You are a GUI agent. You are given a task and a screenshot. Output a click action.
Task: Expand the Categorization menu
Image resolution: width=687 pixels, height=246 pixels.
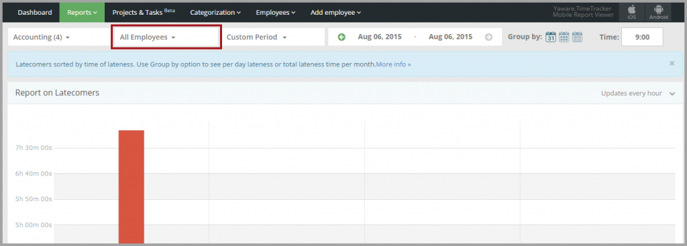[215, 12]
